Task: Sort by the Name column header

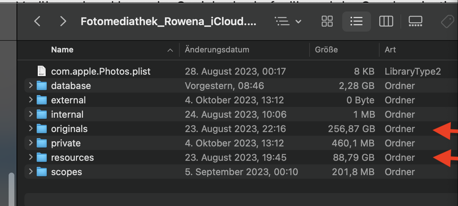Action: click(62, 50)
